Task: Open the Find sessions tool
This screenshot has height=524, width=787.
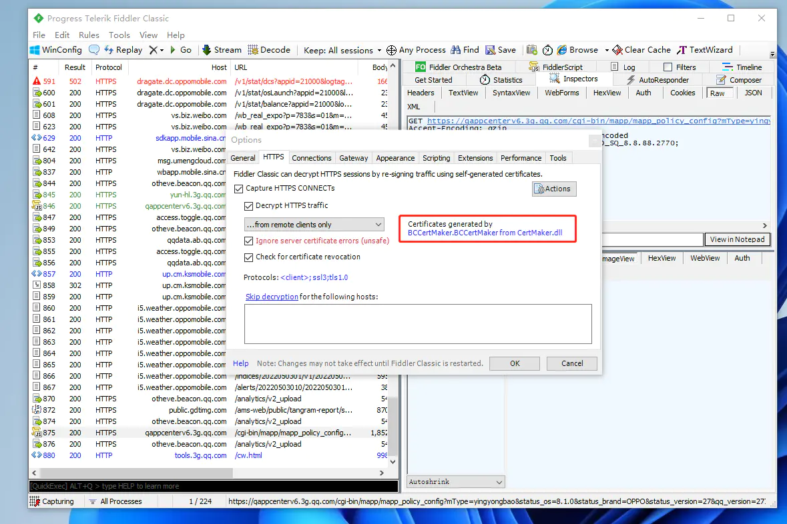Action: [x=465, y=49]
